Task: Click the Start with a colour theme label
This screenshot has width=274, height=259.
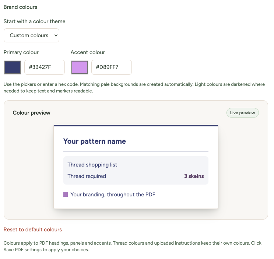Action: click(34, 21)
